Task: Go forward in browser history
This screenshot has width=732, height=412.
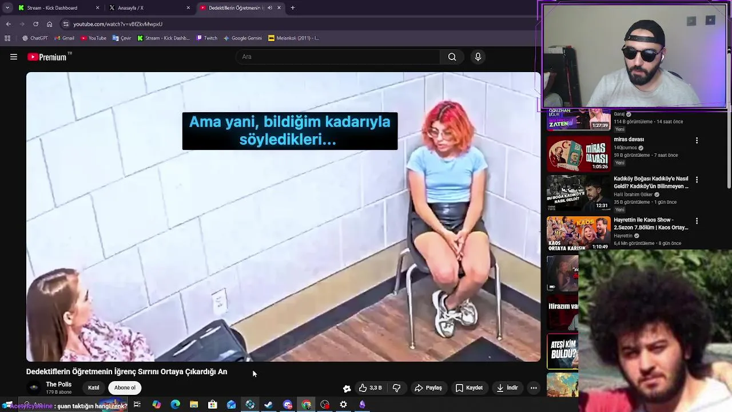Action: point(22,24)
